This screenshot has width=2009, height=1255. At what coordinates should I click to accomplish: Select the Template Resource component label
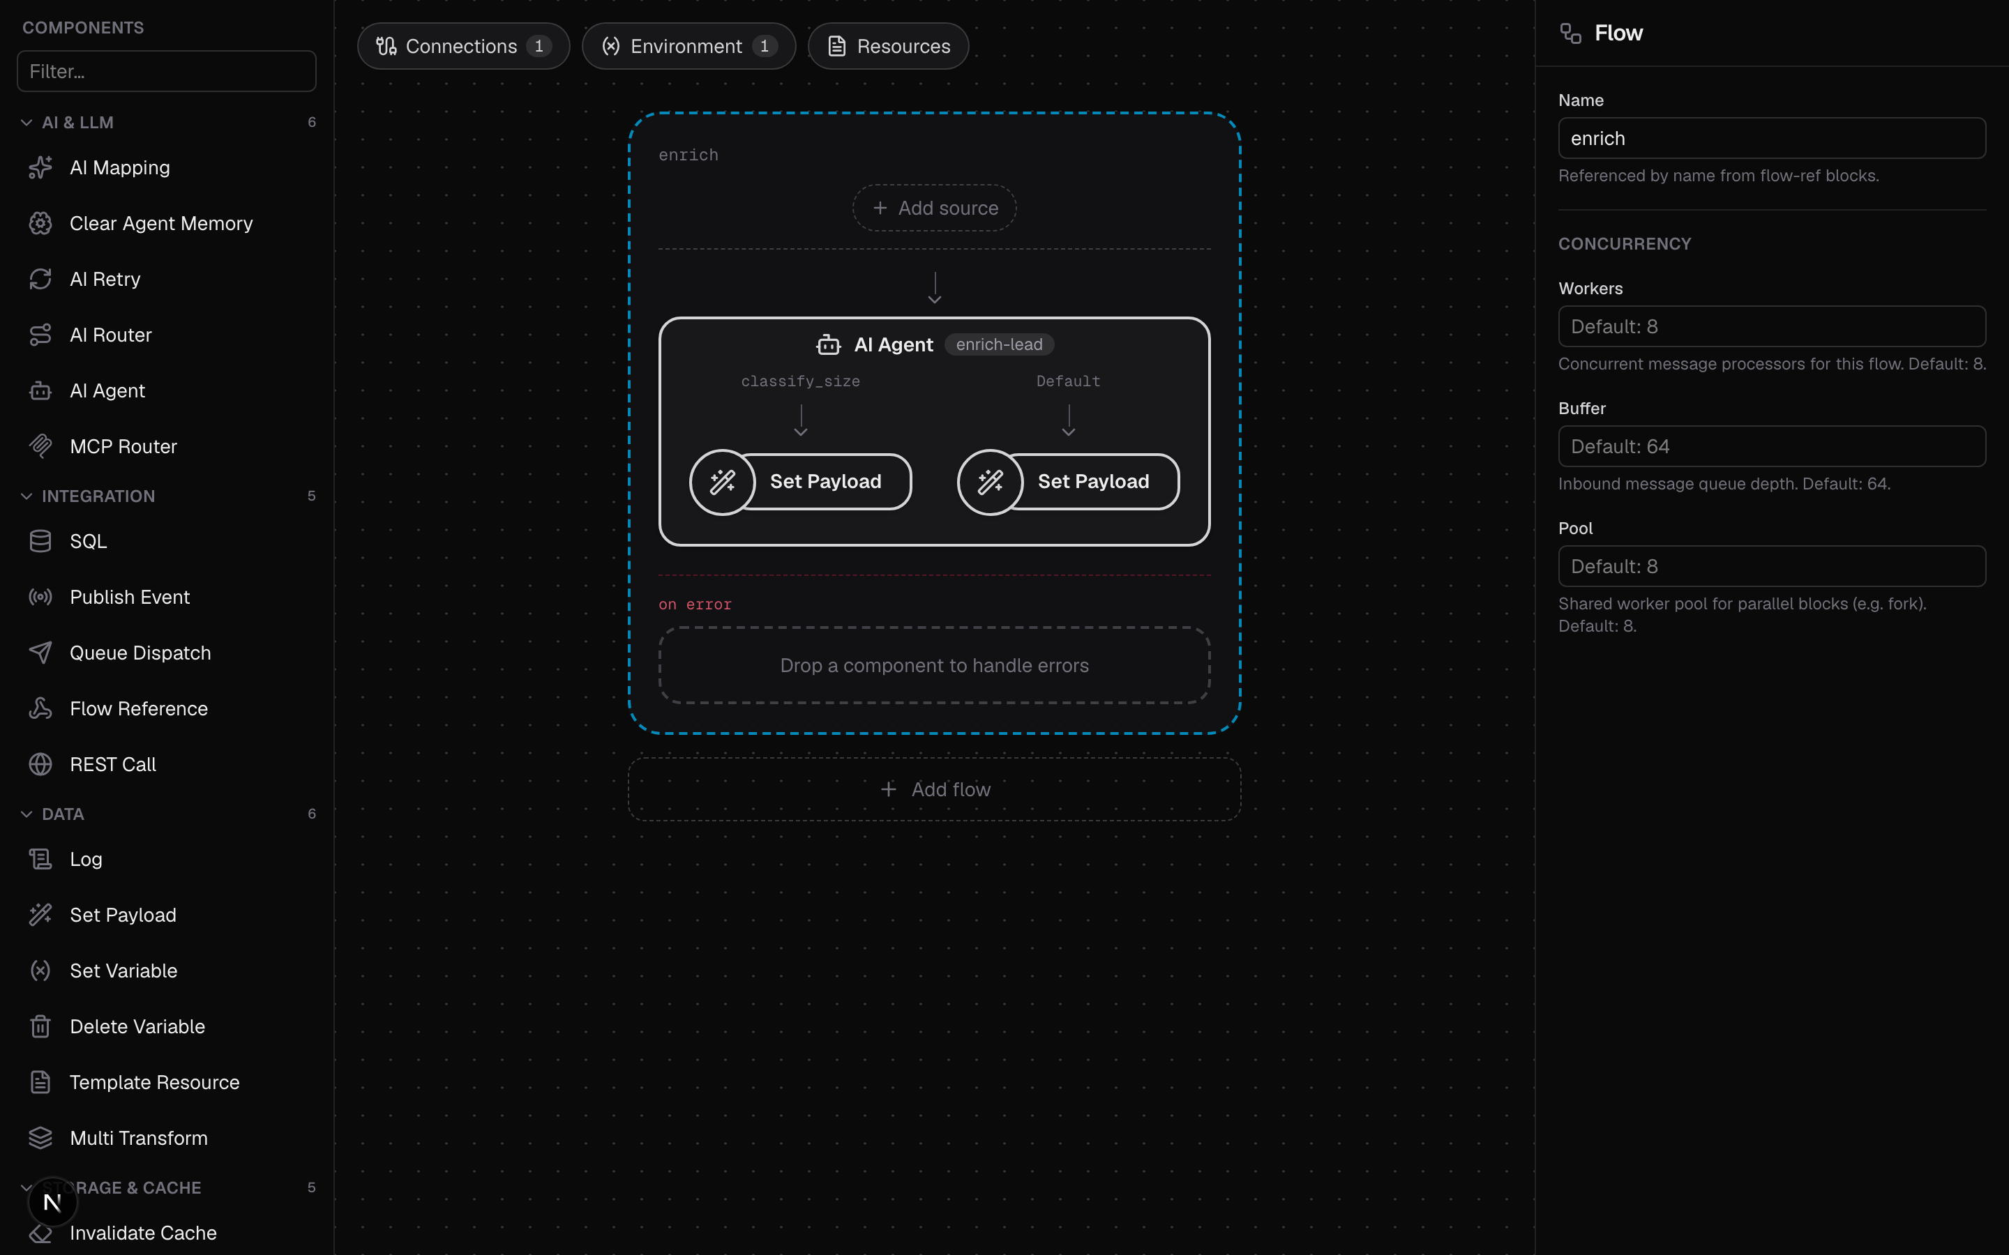[154, 1081]
